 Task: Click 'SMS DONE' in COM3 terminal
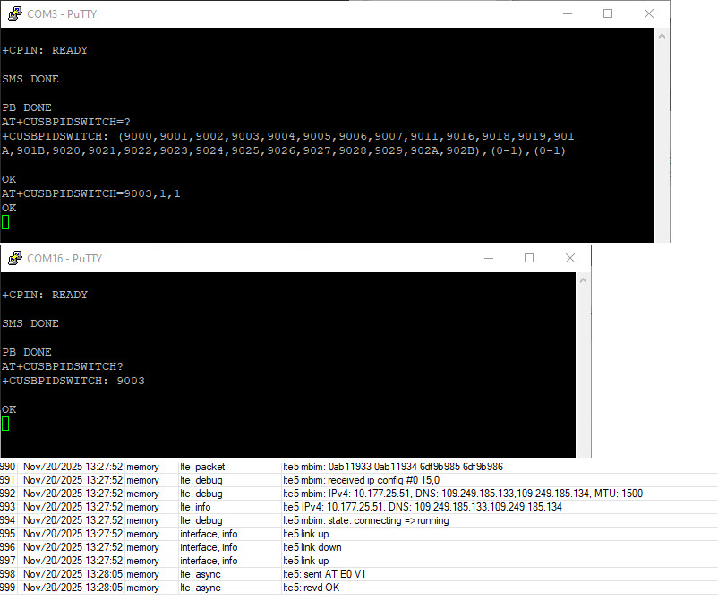30,79
